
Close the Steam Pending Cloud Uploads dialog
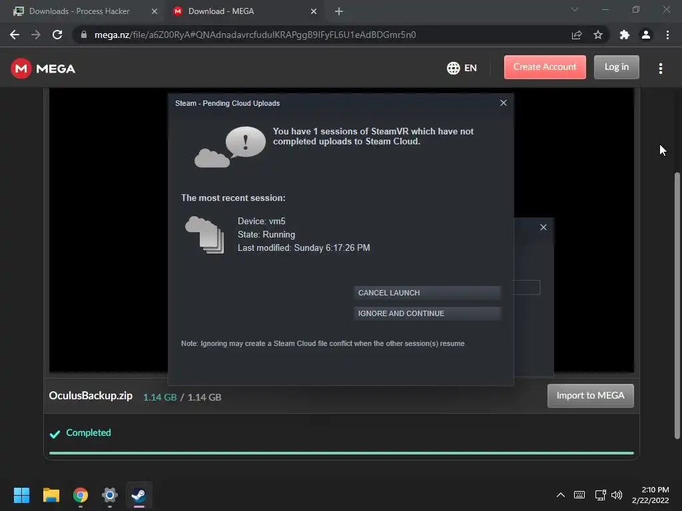pyautogui.click(x=504, y=103)
